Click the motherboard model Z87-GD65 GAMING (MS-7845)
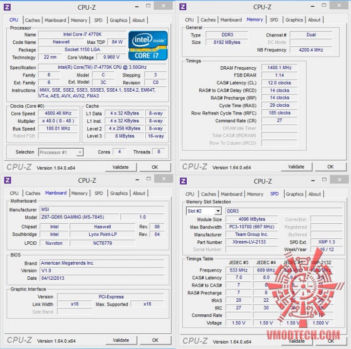Viewport: 351px width, 349px height. pos(79,217)
